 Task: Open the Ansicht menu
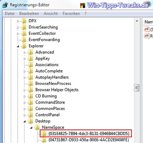pos(51,14)
